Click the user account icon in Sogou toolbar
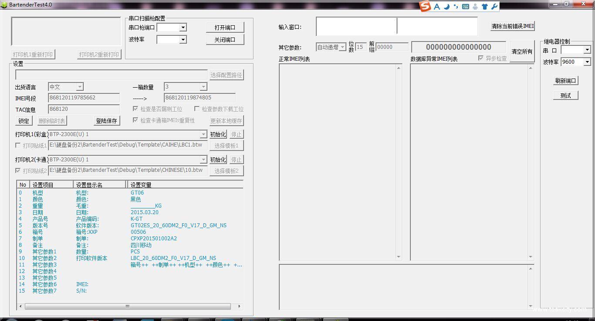Viewport: 595px width, 321px height. [475, 7]
